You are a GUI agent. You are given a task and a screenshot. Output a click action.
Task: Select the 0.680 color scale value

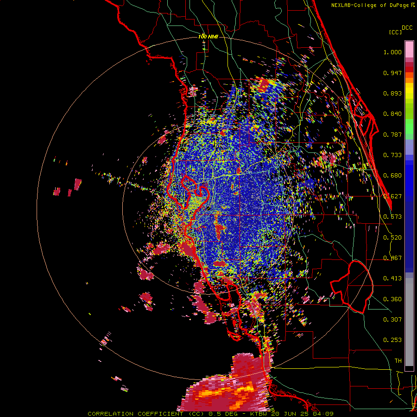coord(392,176)
